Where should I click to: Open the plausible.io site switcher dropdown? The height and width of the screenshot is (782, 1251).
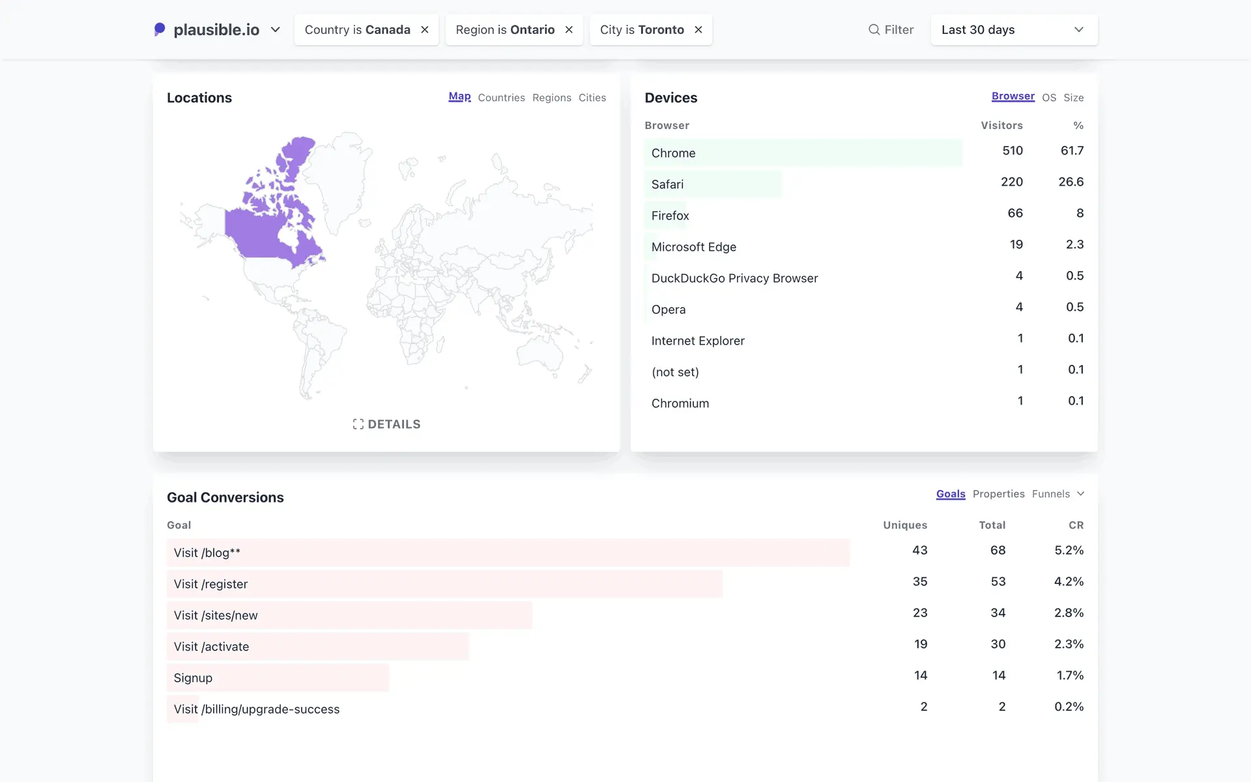(275, 30)
